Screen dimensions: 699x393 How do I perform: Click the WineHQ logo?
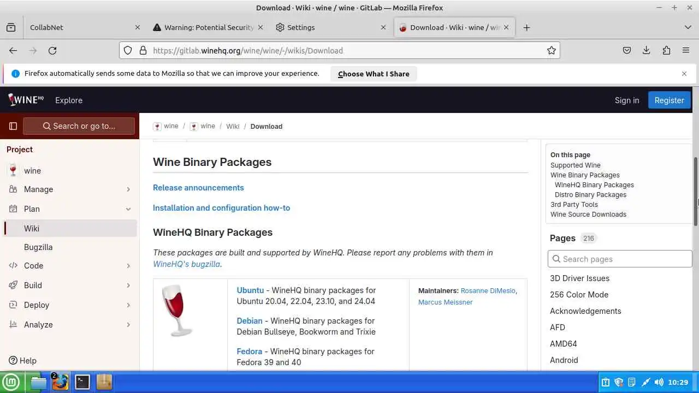click(26, 99)
